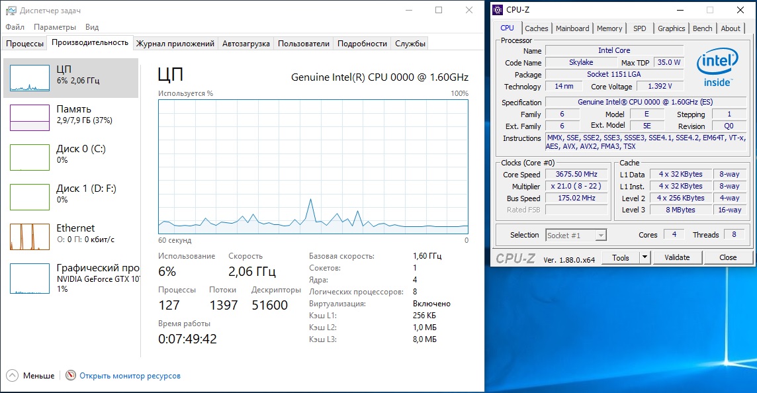
Task: Open the Открыть монитор ресурсов link
Action: 130,376
